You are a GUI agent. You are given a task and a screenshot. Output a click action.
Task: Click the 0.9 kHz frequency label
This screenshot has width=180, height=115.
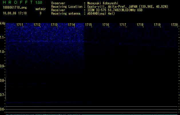(2, 66)
